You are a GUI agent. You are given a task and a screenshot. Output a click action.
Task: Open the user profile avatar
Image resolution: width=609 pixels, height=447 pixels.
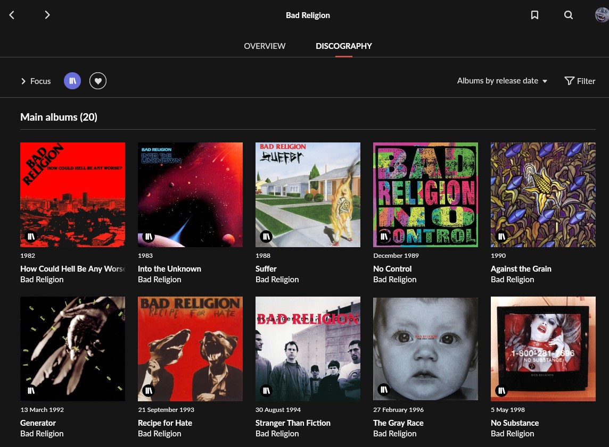click(x=602, y=15)
